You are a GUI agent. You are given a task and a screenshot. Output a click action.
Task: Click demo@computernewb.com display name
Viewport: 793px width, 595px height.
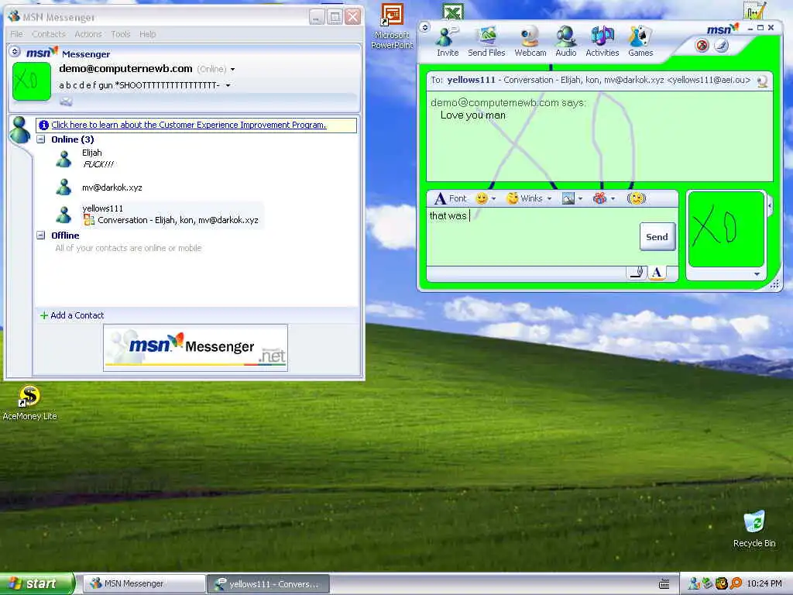point(125,69)
